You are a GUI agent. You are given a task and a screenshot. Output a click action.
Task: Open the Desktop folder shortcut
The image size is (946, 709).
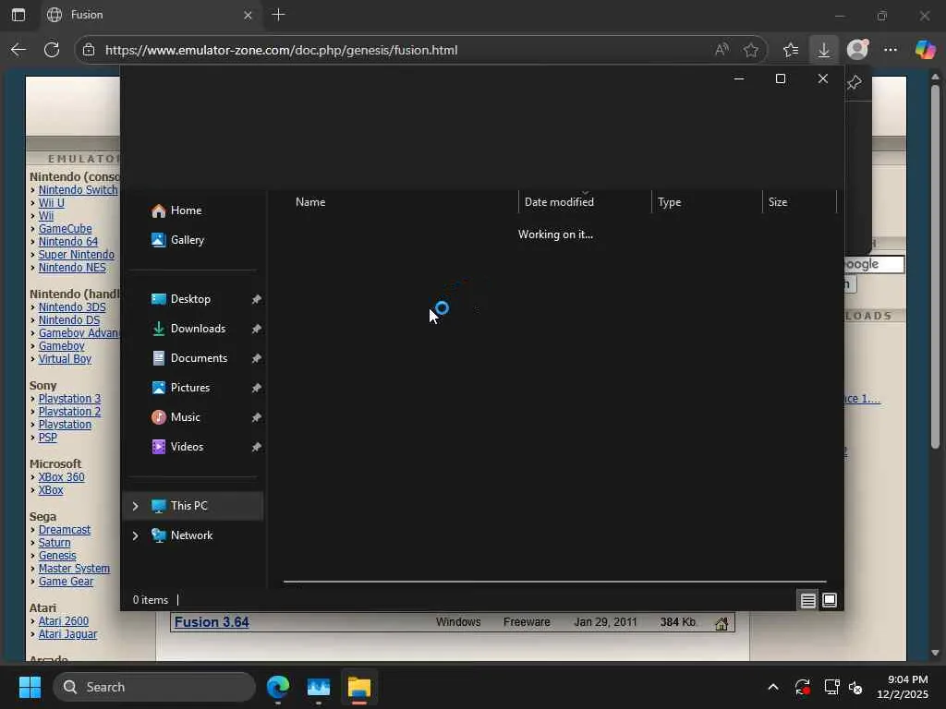tap(181, 299)
